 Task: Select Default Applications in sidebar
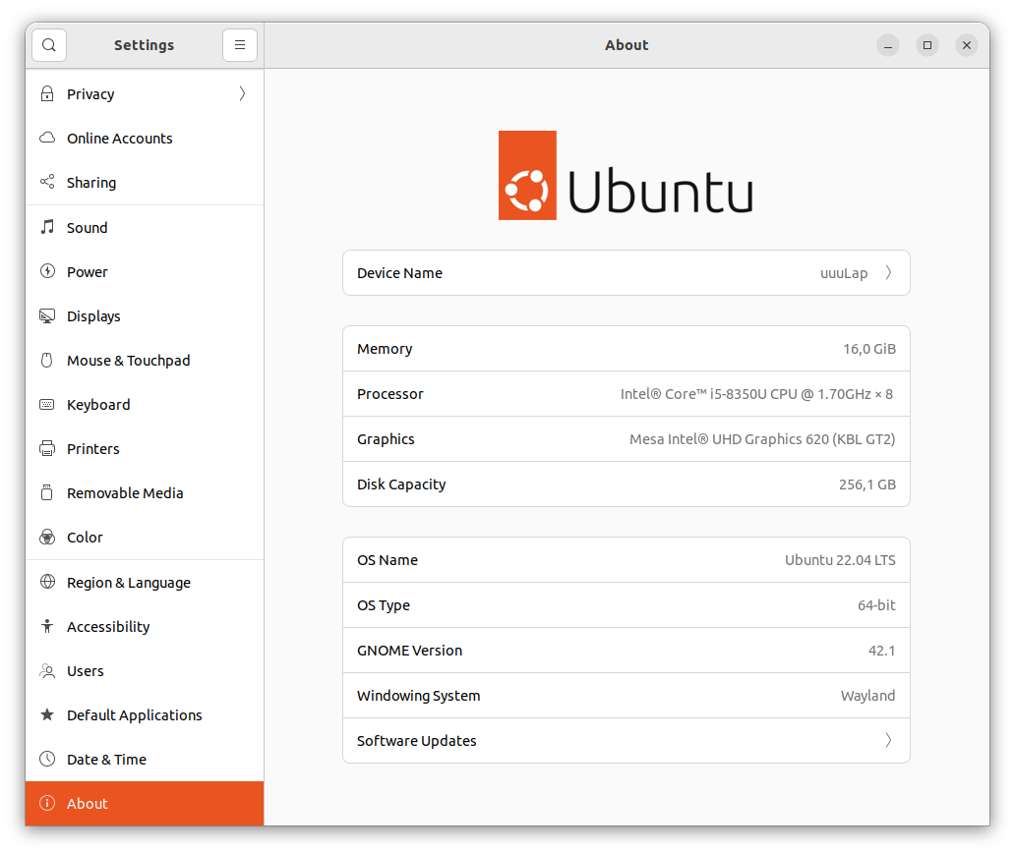pyautogui.click(x=135, y=714)
